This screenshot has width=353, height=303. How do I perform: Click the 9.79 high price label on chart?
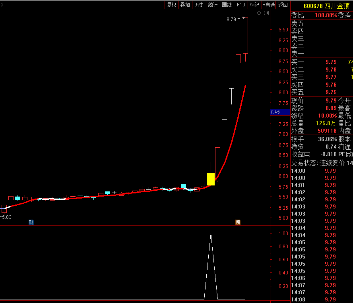[x=231, y=19]
